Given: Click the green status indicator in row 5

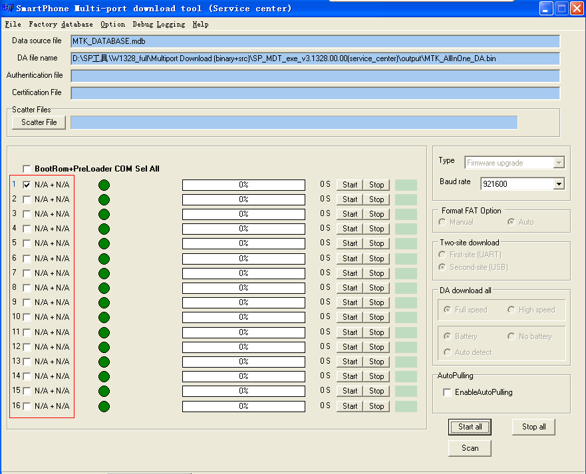Looking at the screenshot, I should 104,243.
